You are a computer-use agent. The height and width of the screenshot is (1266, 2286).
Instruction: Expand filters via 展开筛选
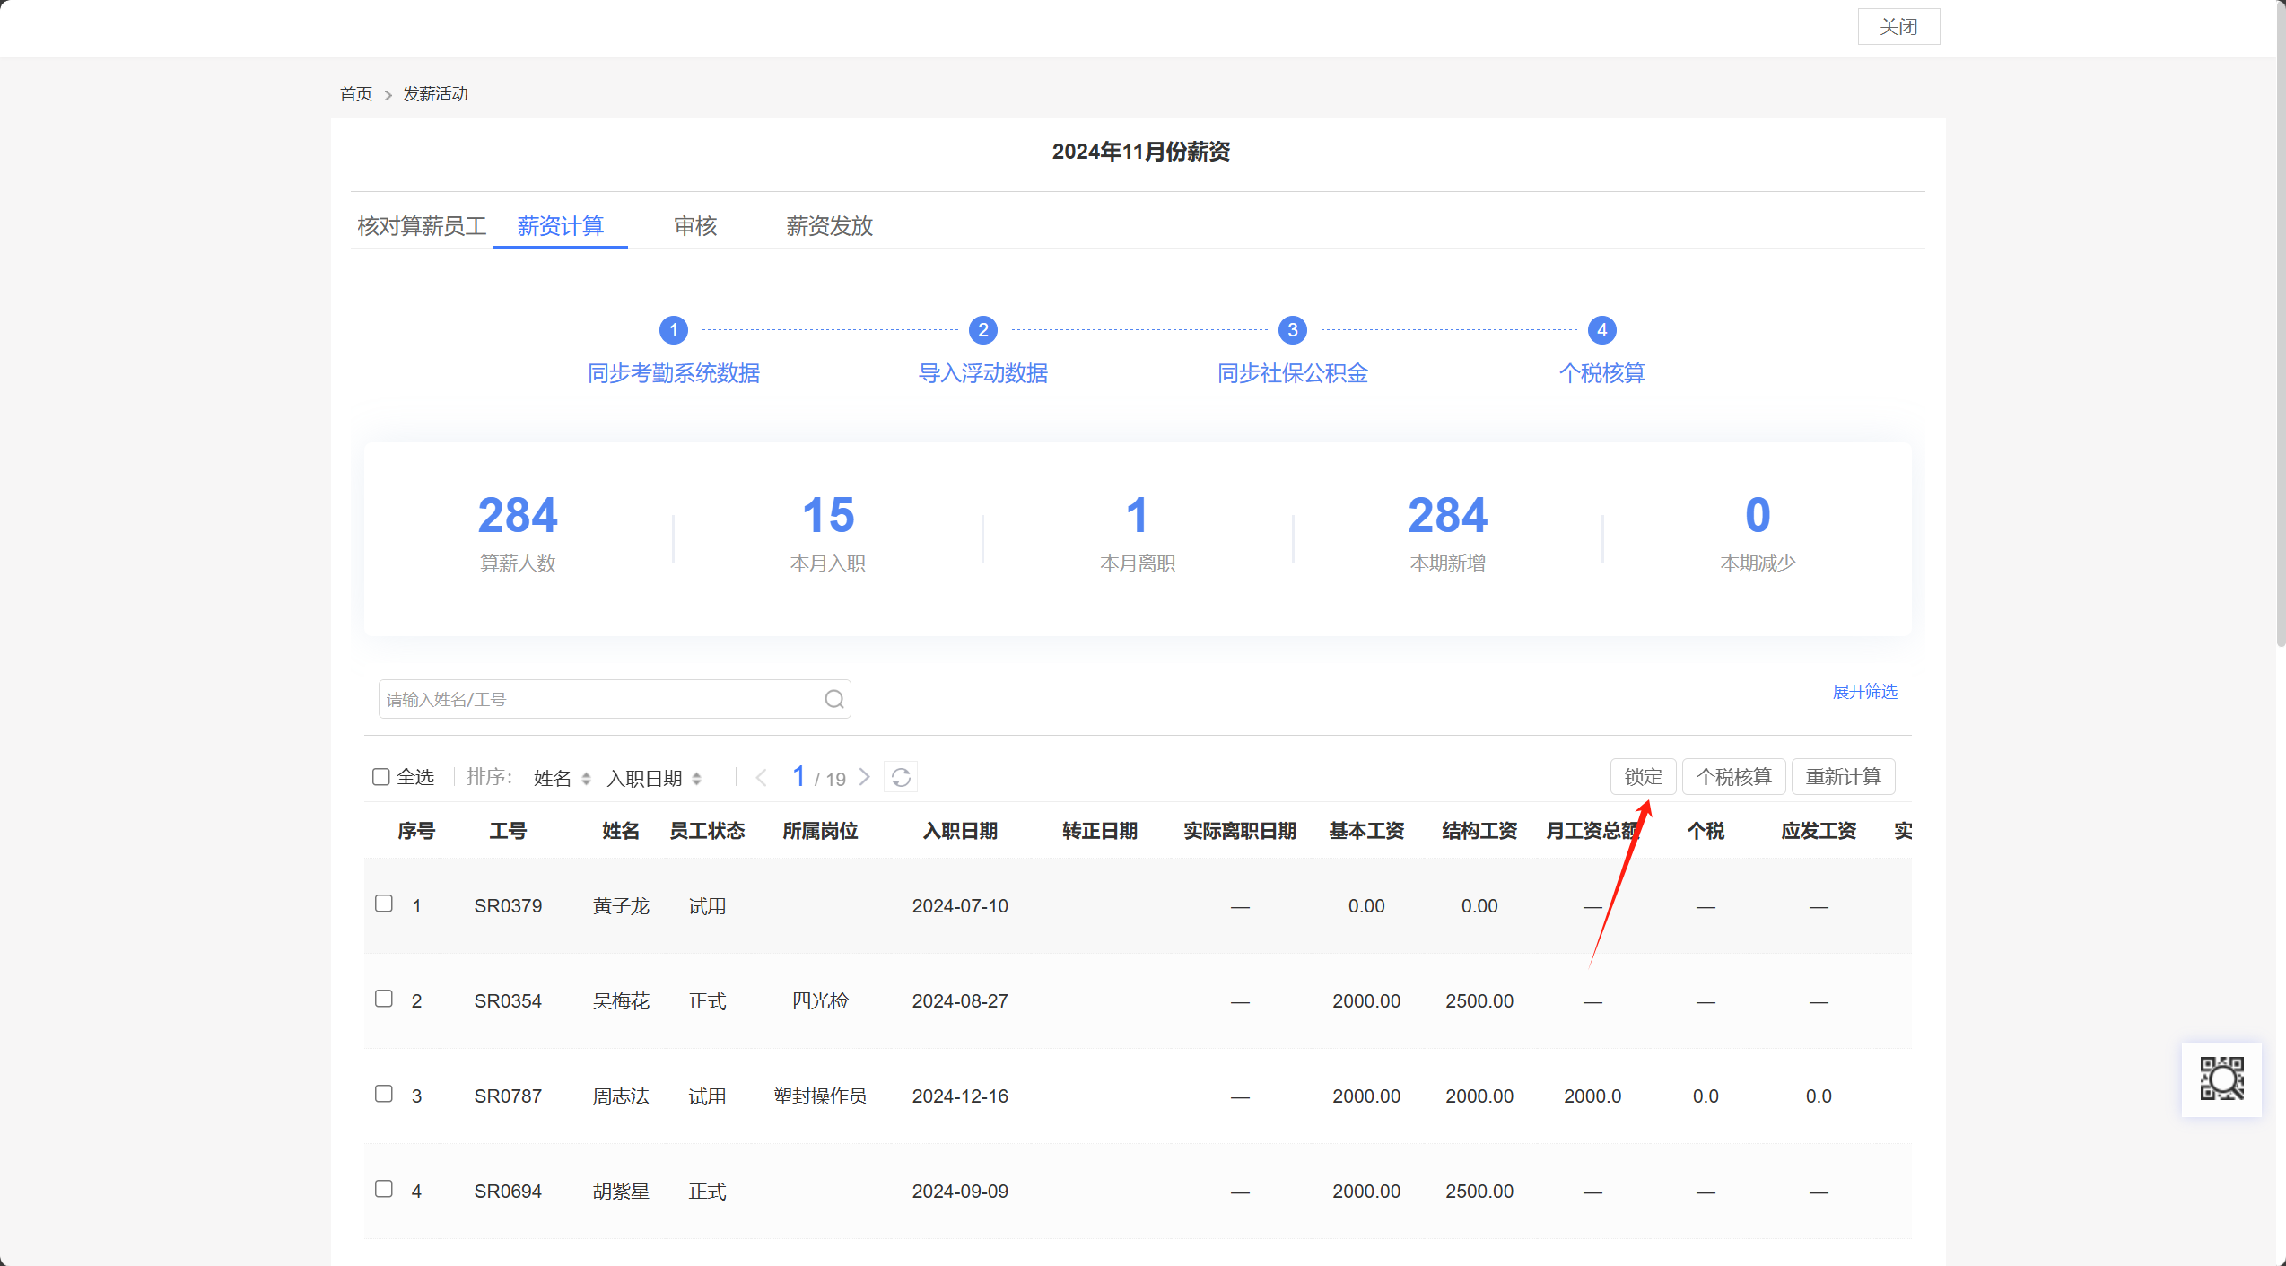pos(1864,692)
